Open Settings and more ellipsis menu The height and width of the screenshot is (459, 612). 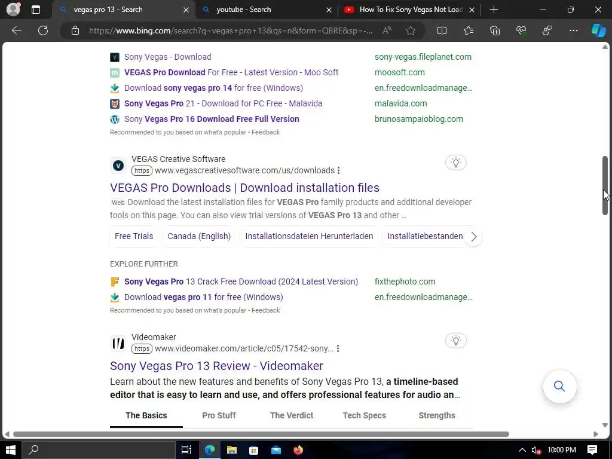click(573, 30)
